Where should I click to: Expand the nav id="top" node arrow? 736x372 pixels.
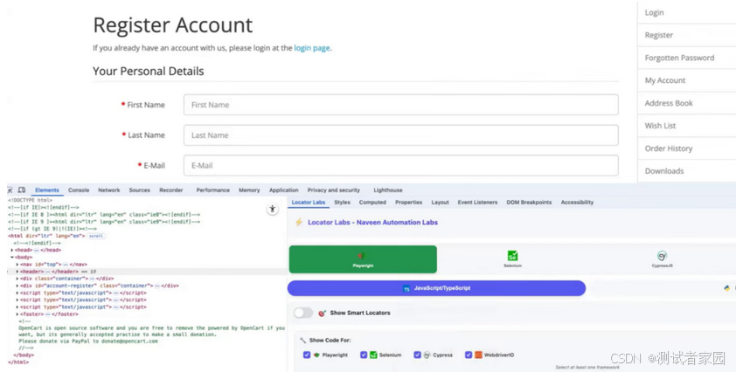click(x=17, y=265)
